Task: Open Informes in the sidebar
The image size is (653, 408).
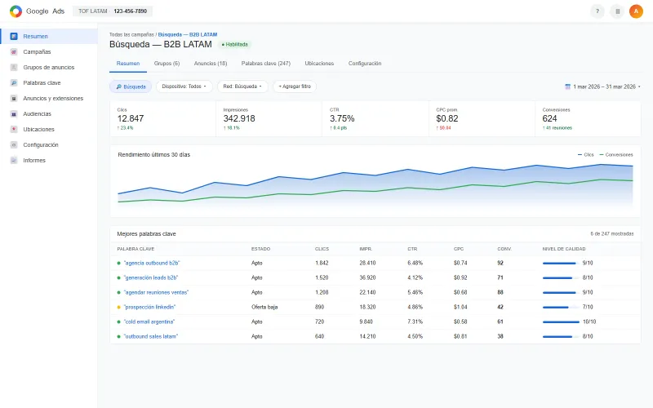Action: click(x=49, y=160)
